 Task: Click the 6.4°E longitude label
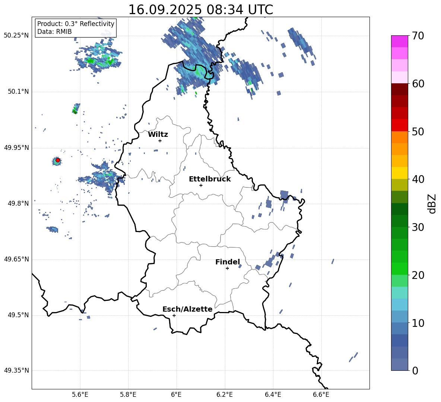point(273,395)
